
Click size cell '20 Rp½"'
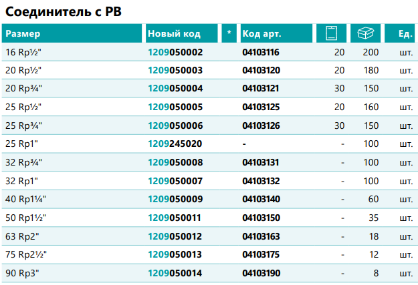pyautogui.click(x=23, y=70)
